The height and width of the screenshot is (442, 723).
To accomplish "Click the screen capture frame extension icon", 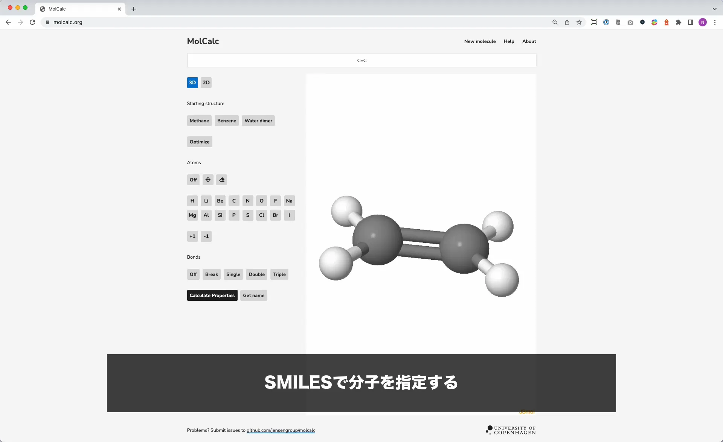I will tap(594, 22).
